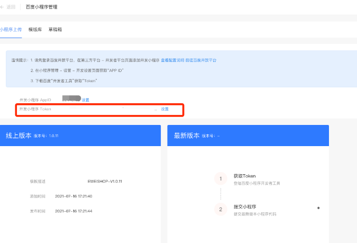This screenshot has width=357, height=243.
Task: Select the 百度小程序管理 page title
Action: pos(41,7)
